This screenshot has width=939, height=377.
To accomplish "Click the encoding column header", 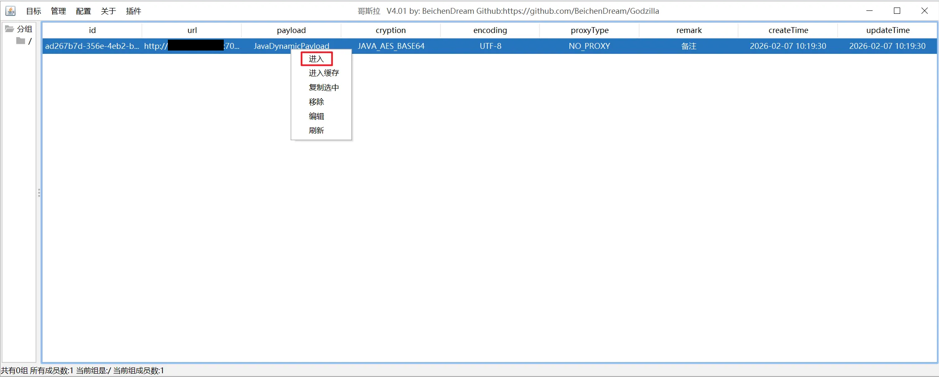I will point(490,30).
